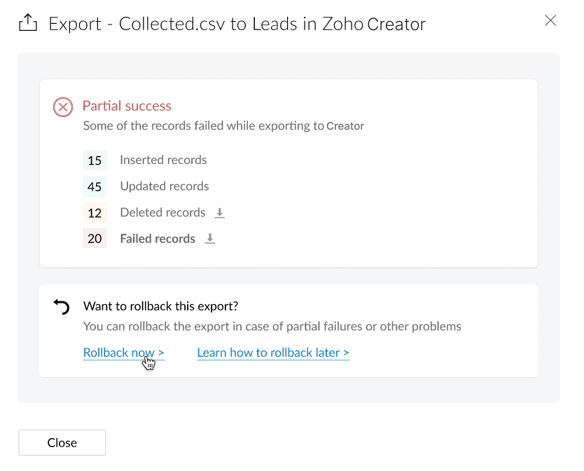Click the Want to rollback this export heading
Screen dimensions: 584x471
coord(160,306)
